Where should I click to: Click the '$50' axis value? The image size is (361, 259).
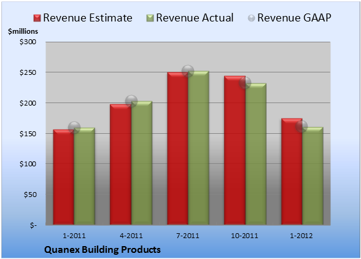point(30,195)
